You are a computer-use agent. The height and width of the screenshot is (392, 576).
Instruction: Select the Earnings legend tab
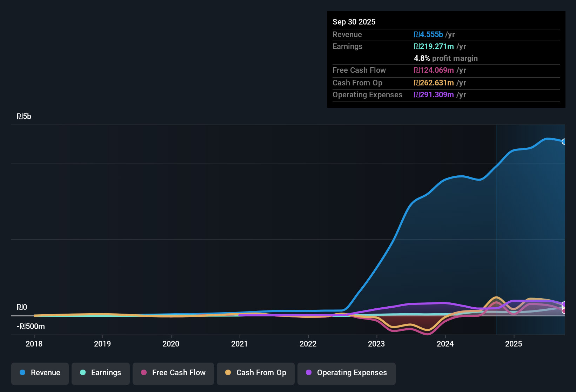(100, 373)
